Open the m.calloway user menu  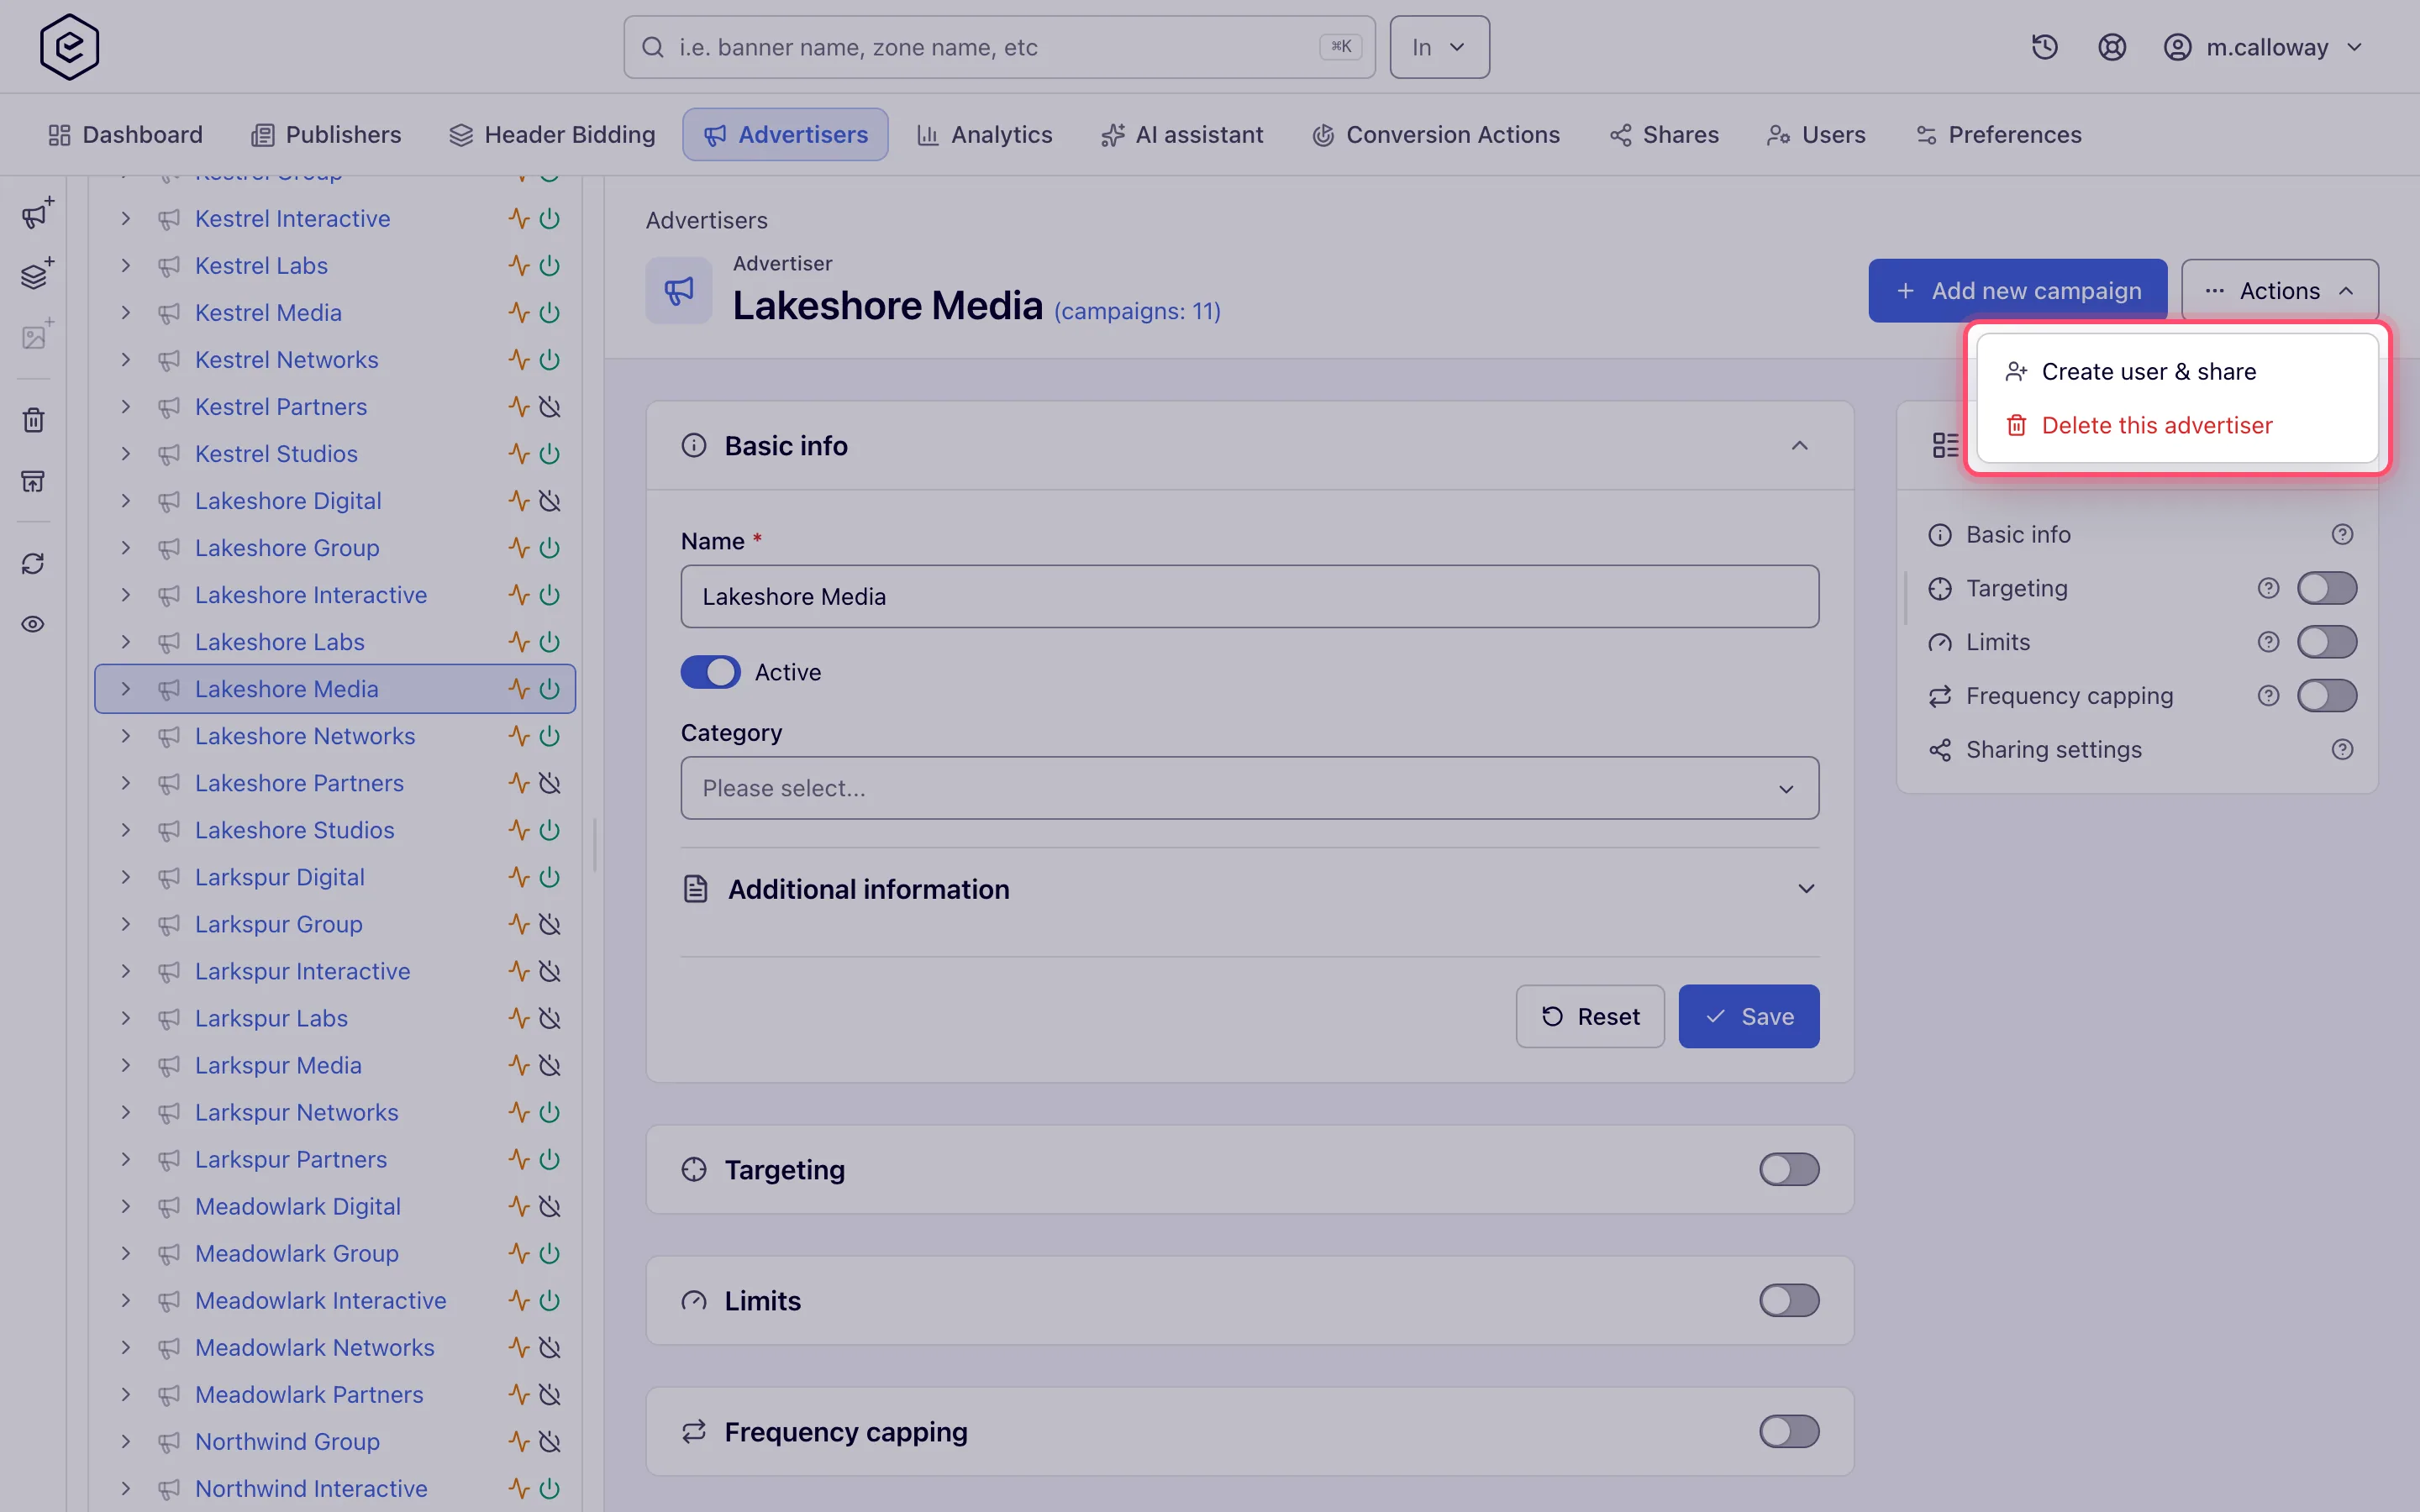2262,47
